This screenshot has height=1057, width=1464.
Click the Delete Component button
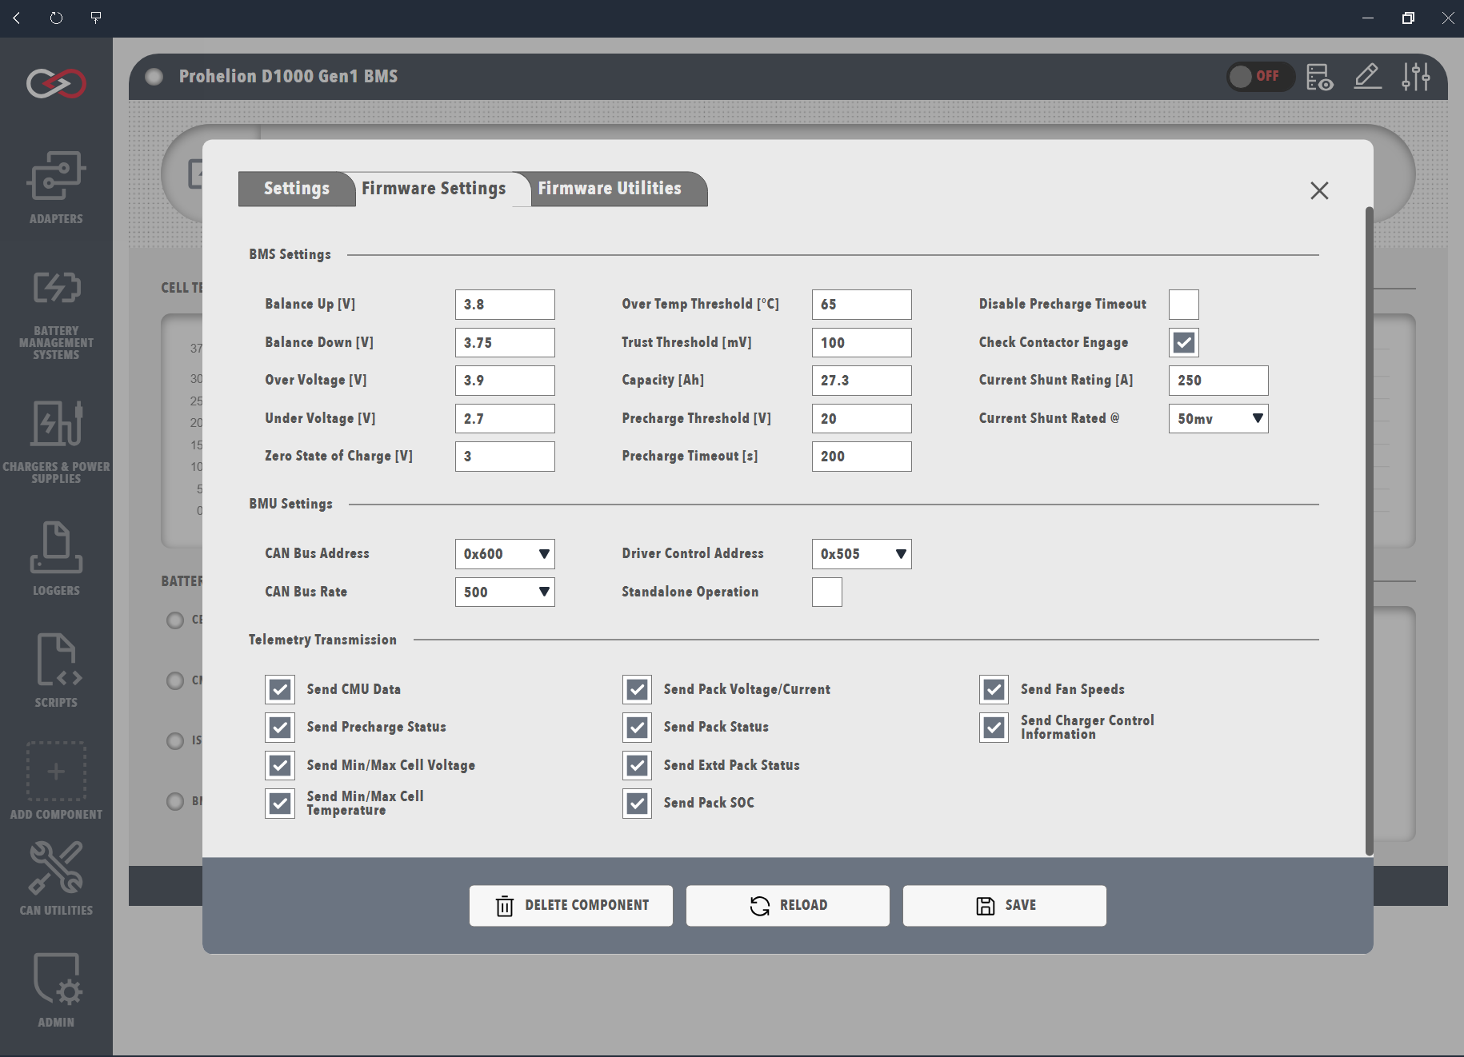(571, 905)
